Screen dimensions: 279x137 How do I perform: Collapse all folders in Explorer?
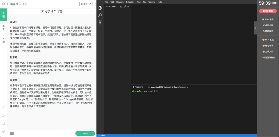[x=125, y=6]
